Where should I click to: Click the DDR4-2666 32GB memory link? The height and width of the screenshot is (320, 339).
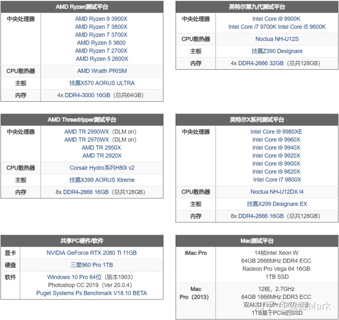pos(261,64)
